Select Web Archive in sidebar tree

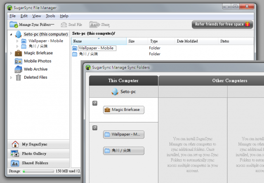click(x=36, y=69)
